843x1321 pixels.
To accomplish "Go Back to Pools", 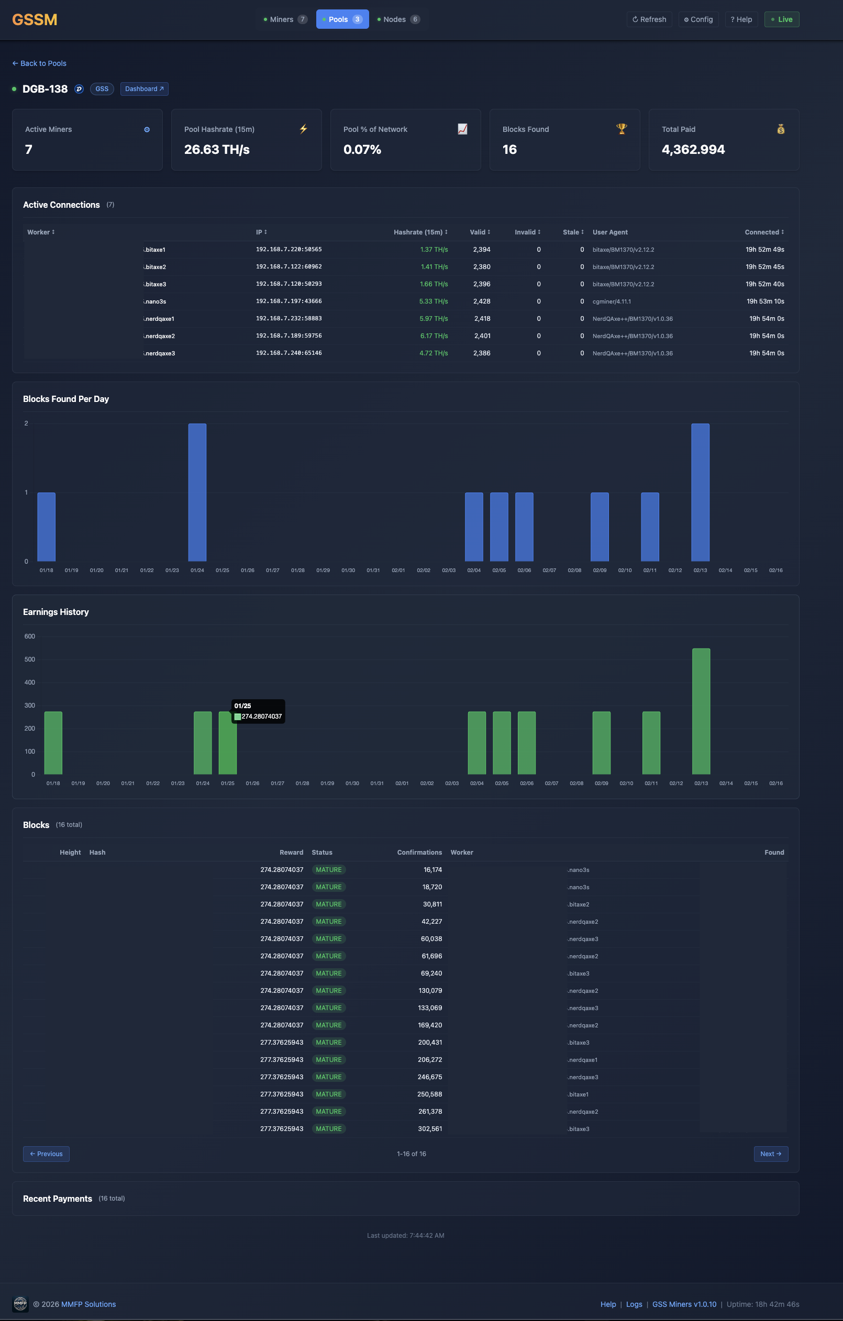I will click(39, 63).
